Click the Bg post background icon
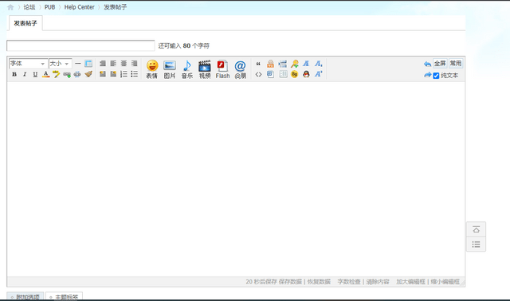 click(294, 74)
